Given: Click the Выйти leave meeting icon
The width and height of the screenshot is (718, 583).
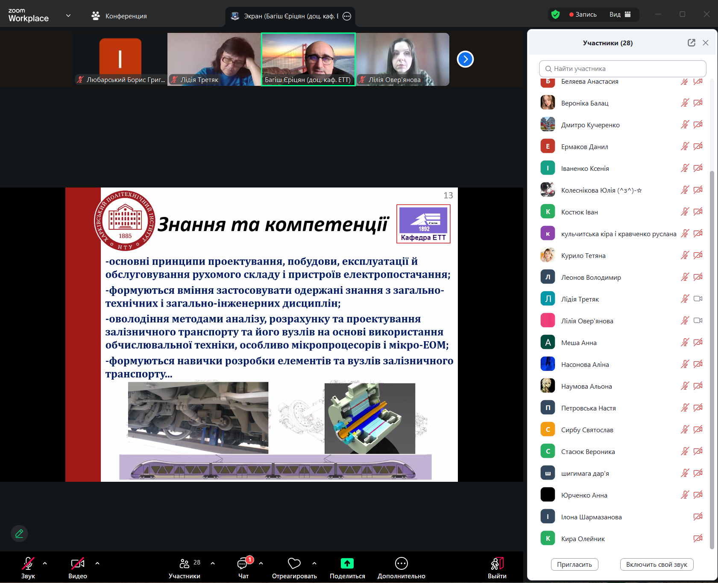Looking at the screenshot, I should coord(497,564).
